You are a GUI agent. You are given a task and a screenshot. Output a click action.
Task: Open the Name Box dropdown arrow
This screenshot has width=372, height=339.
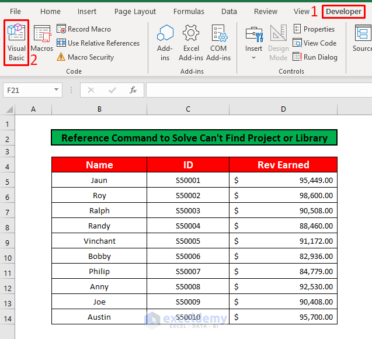click(x=57, y=90)
